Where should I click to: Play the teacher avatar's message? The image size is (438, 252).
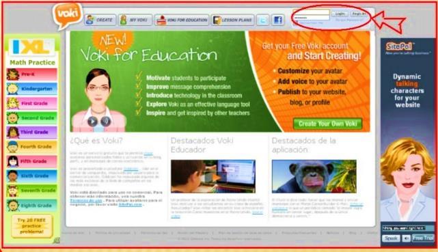click(92, 122)
